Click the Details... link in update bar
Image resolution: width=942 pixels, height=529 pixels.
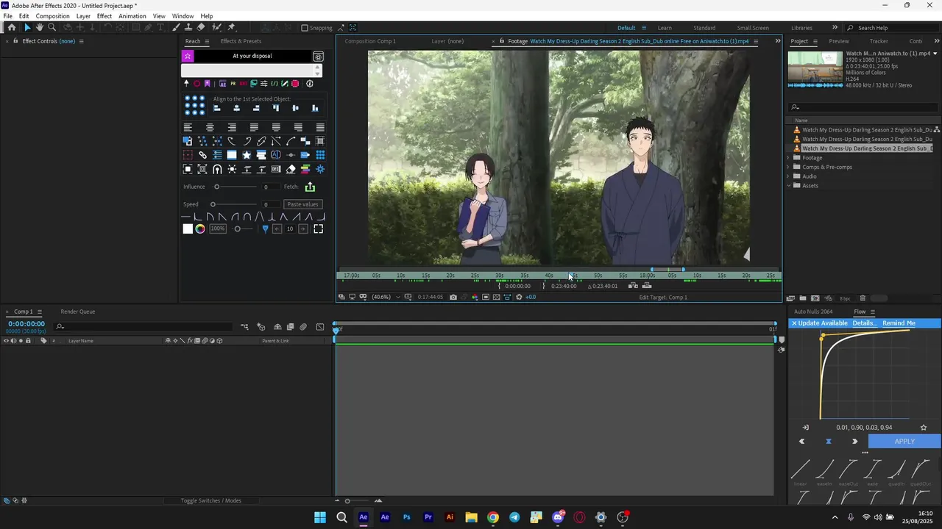click(864, 323)
